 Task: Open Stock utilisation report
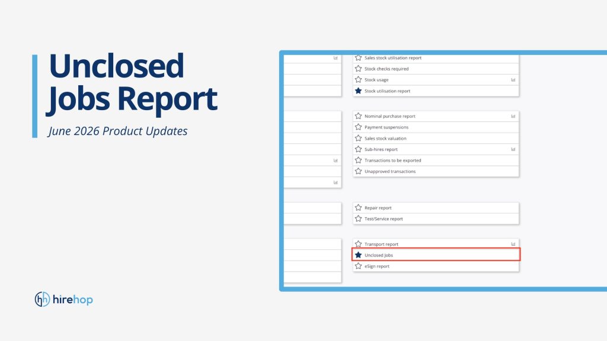tap(387, 91)
